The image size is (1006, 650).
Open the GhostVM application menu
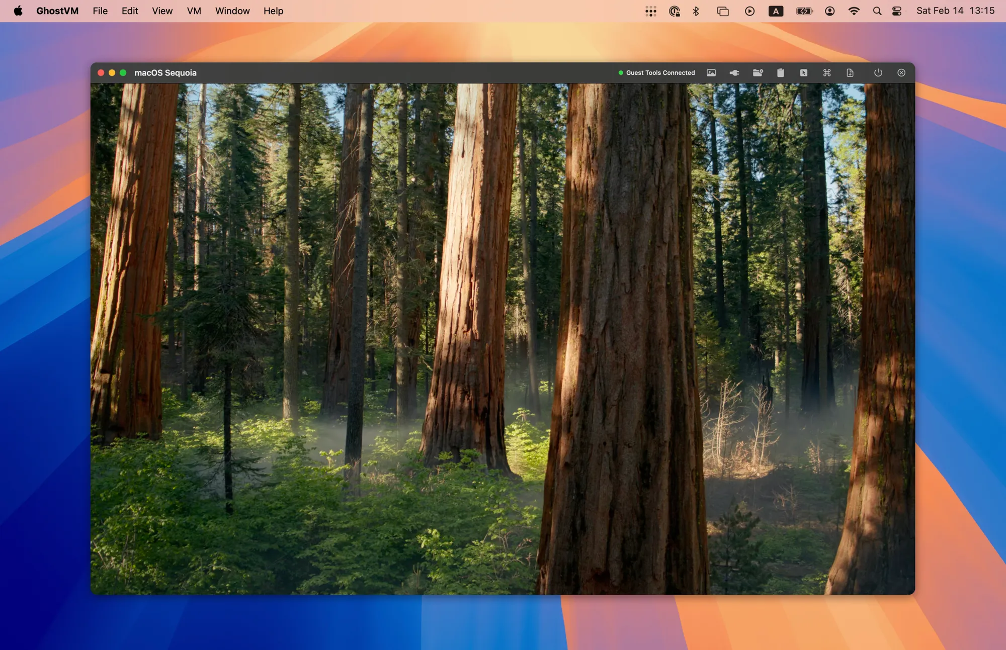(57, 11)
